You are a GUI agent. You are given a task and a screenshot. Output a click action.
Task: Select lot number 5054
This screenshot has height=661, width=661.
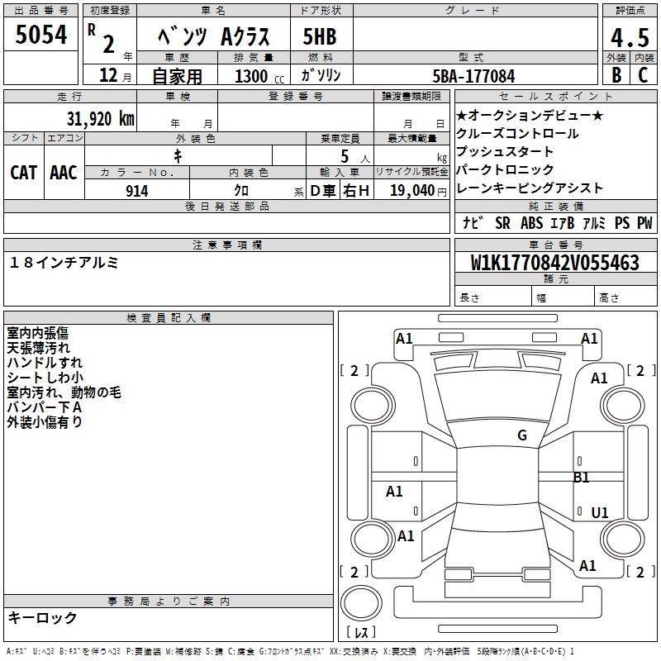[x=40, y=34]
